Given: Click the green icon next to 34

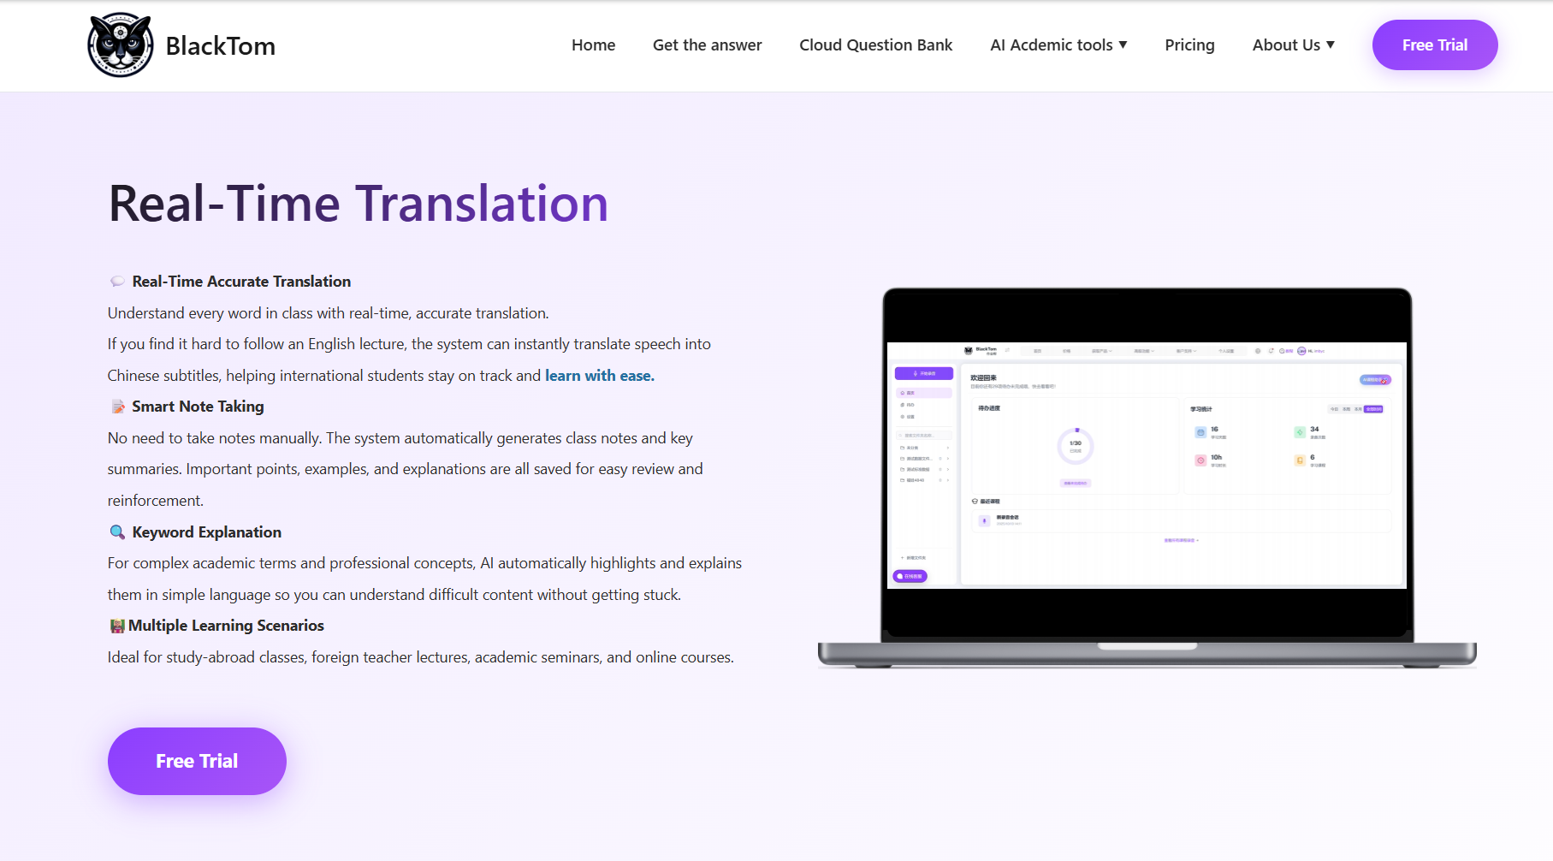Looking at the screenshot, I should (x=1300, y=432).
